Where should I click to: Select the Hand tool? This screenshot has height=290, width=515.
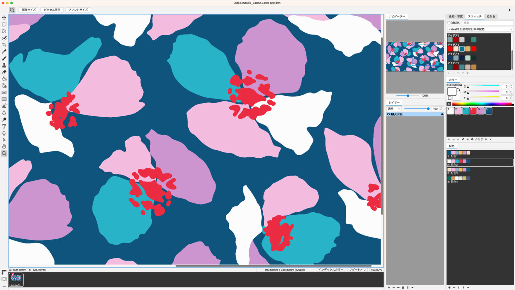pos(4,147)
